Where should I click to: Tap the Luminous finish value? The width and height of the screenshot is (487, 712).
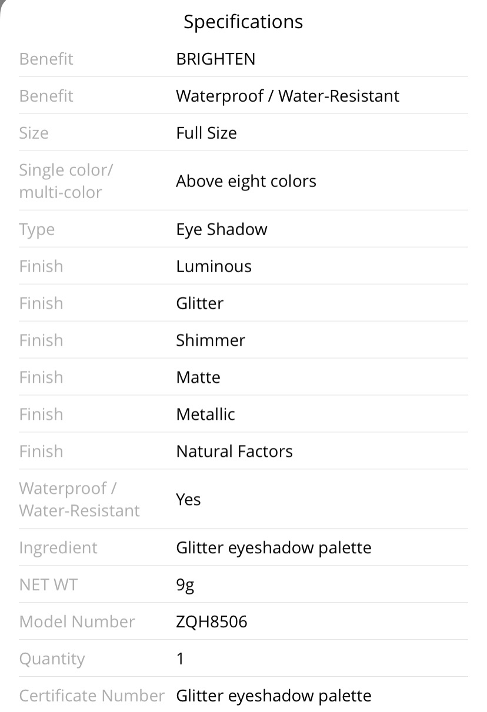point(214,266)
